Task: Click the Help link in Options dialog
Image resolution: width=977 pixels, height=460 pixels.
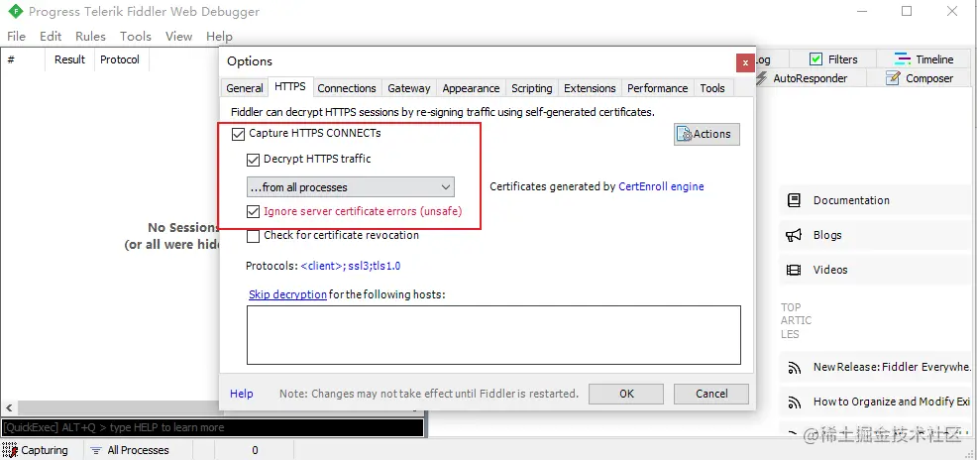Action: pos(241,394)
